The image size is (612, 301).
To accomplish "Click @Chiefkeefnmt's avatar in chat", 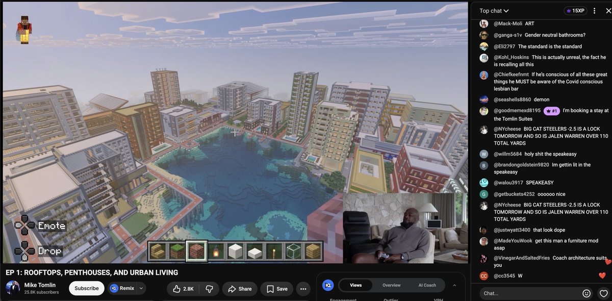I will tap(484, 75).
